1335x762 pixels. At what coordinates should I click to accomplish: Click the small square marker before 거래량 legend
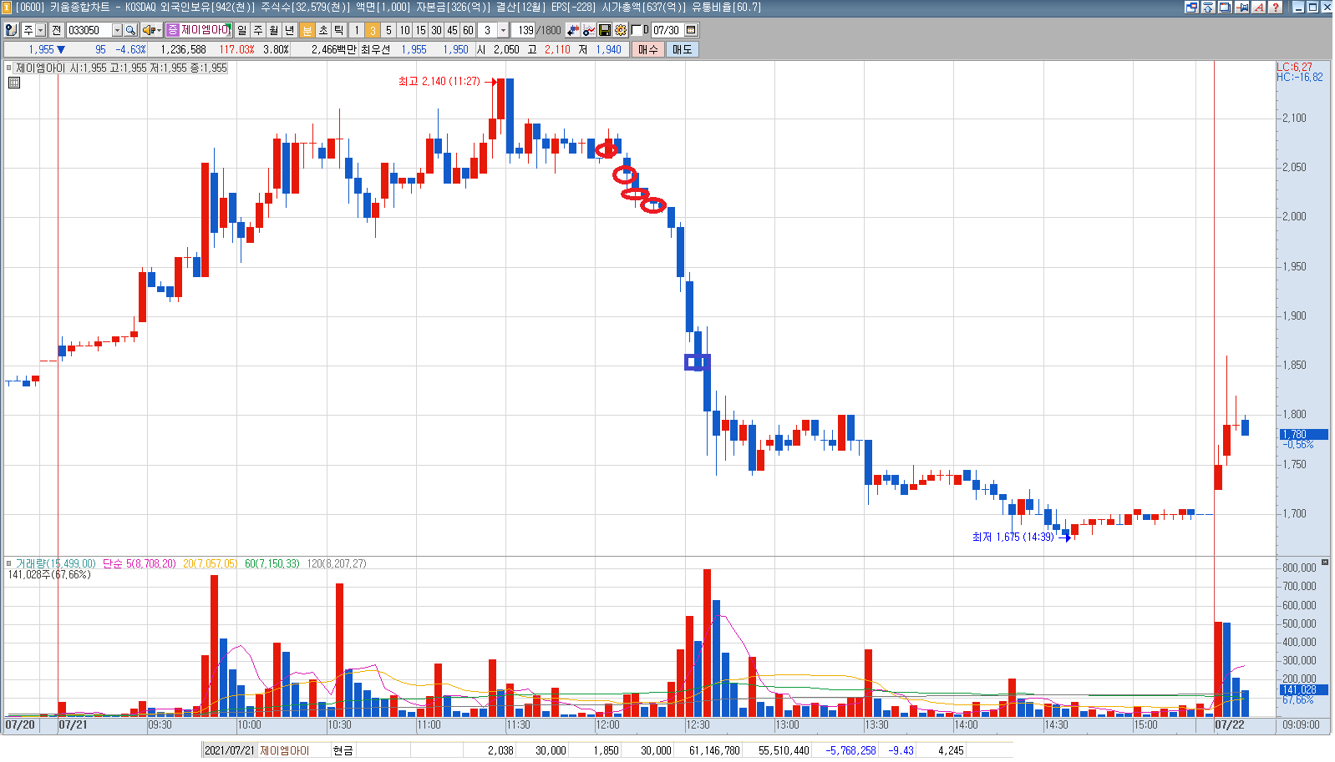pyautogui.click(x=9, y=563)
